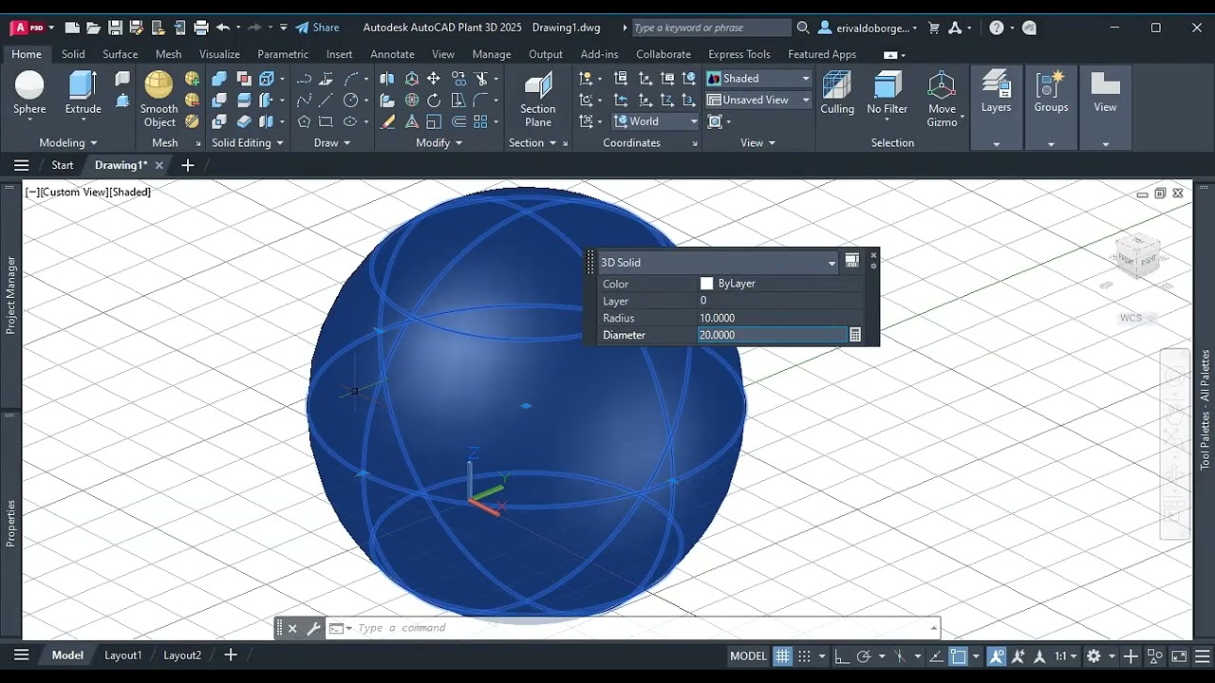Click the Section Plane tool
The width and height of the screenshot is (1215, 683).
pyautogui.click(x=538, y=99)
